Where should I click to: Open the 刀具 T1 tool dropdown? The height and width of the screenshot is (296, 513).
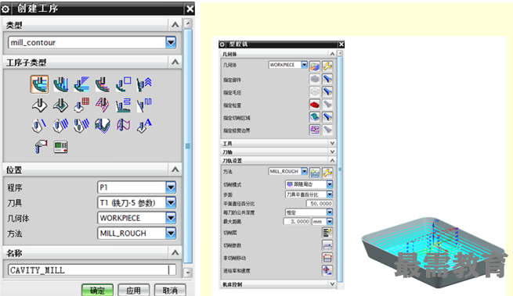171,202
